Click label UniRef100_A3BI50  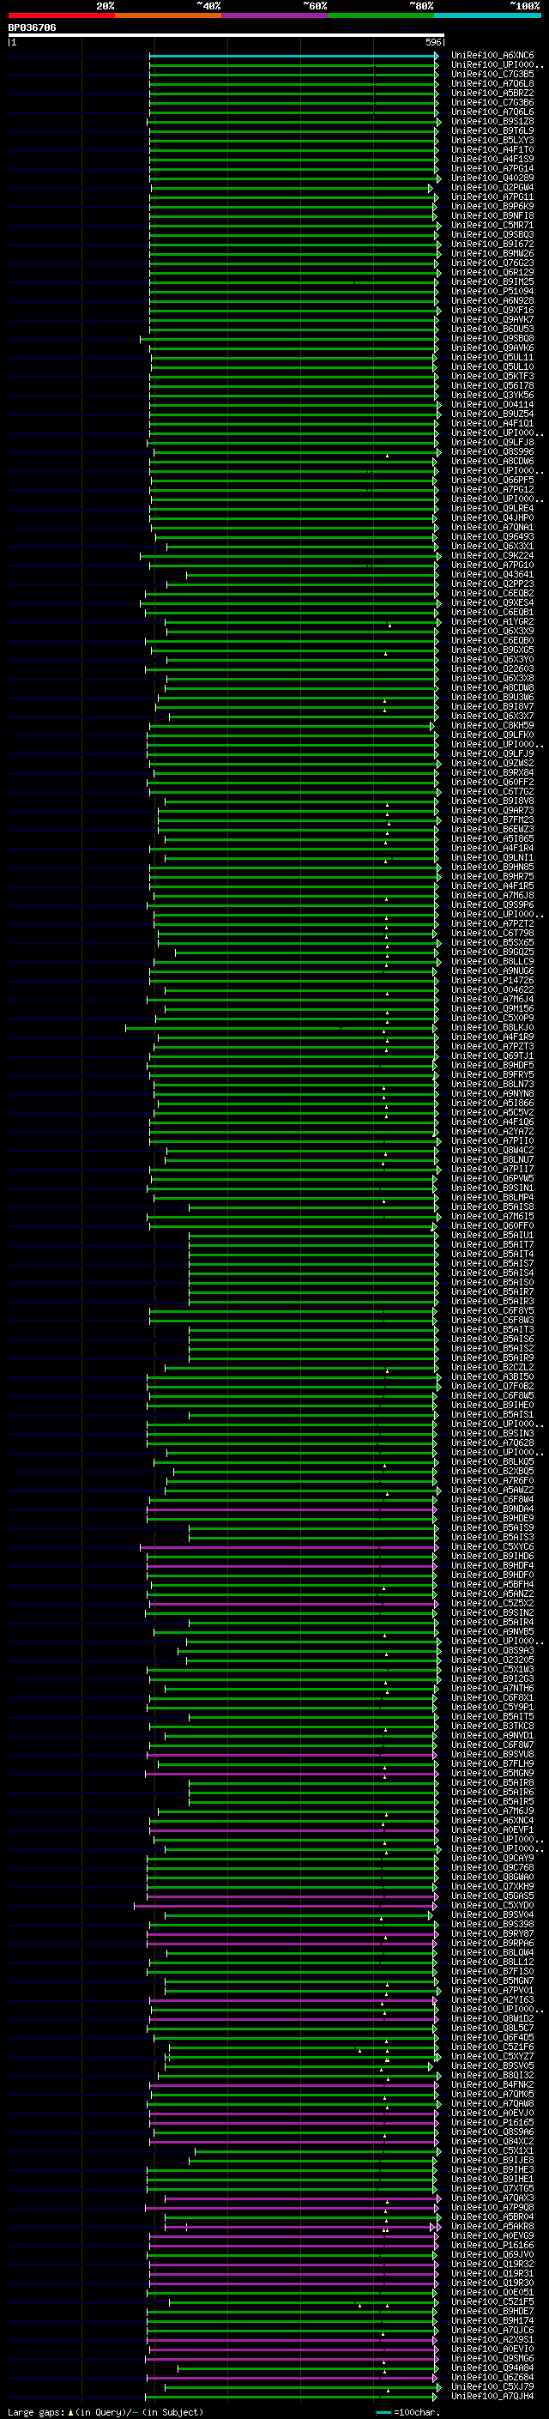[492, 1377]
